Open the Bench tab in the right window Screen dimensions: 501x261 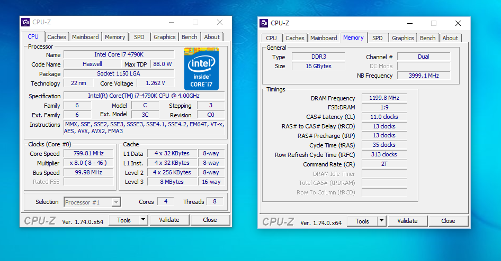(x=427, y=38)
